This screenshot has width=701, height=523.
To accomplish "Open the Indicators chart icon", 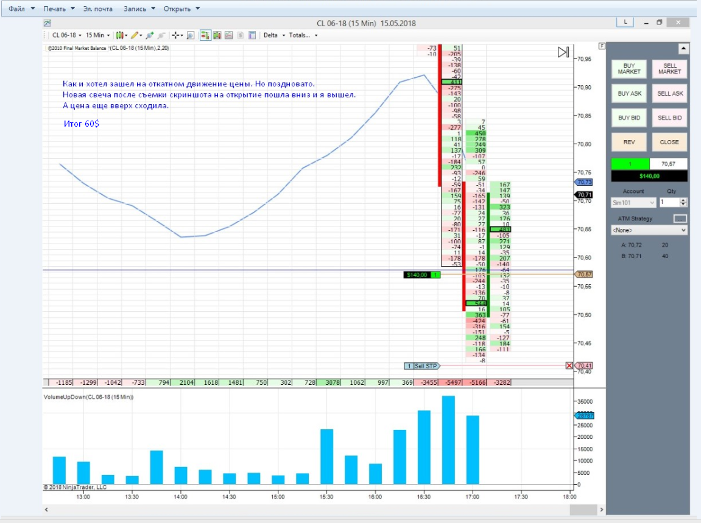I will 229,35.
